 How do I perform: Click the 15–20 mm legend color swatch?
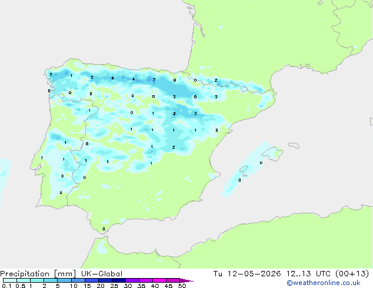91,280
